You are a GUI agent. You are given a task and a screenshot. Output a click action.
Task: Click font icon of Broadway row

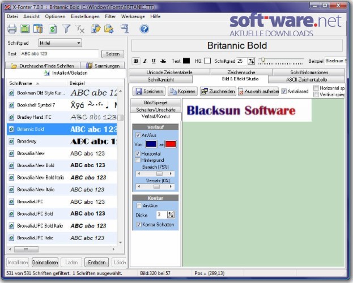pos(11,141)
